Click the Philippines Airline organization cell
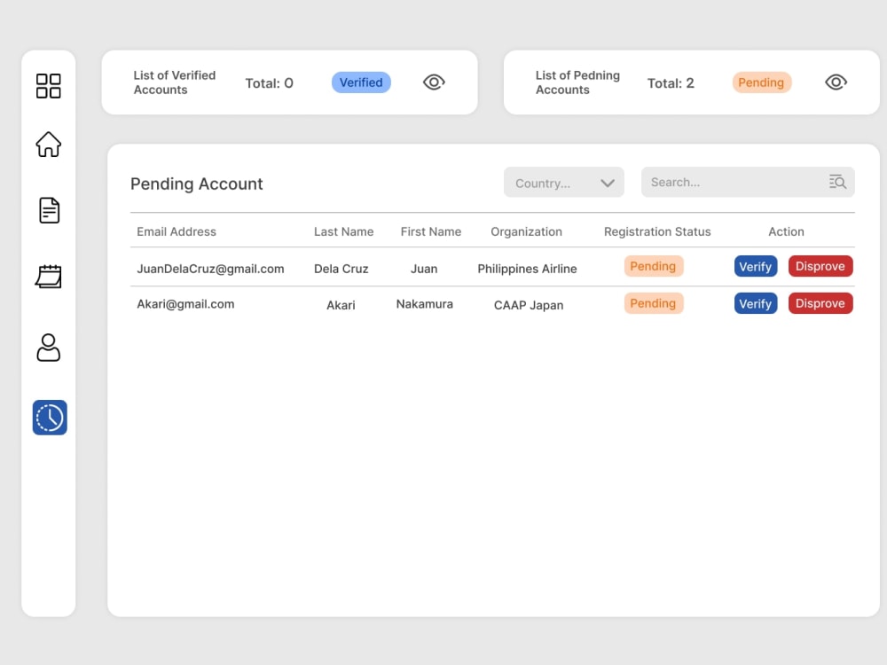Image resolution: width=887 pixels, height=665 pixels. point(527,270)
